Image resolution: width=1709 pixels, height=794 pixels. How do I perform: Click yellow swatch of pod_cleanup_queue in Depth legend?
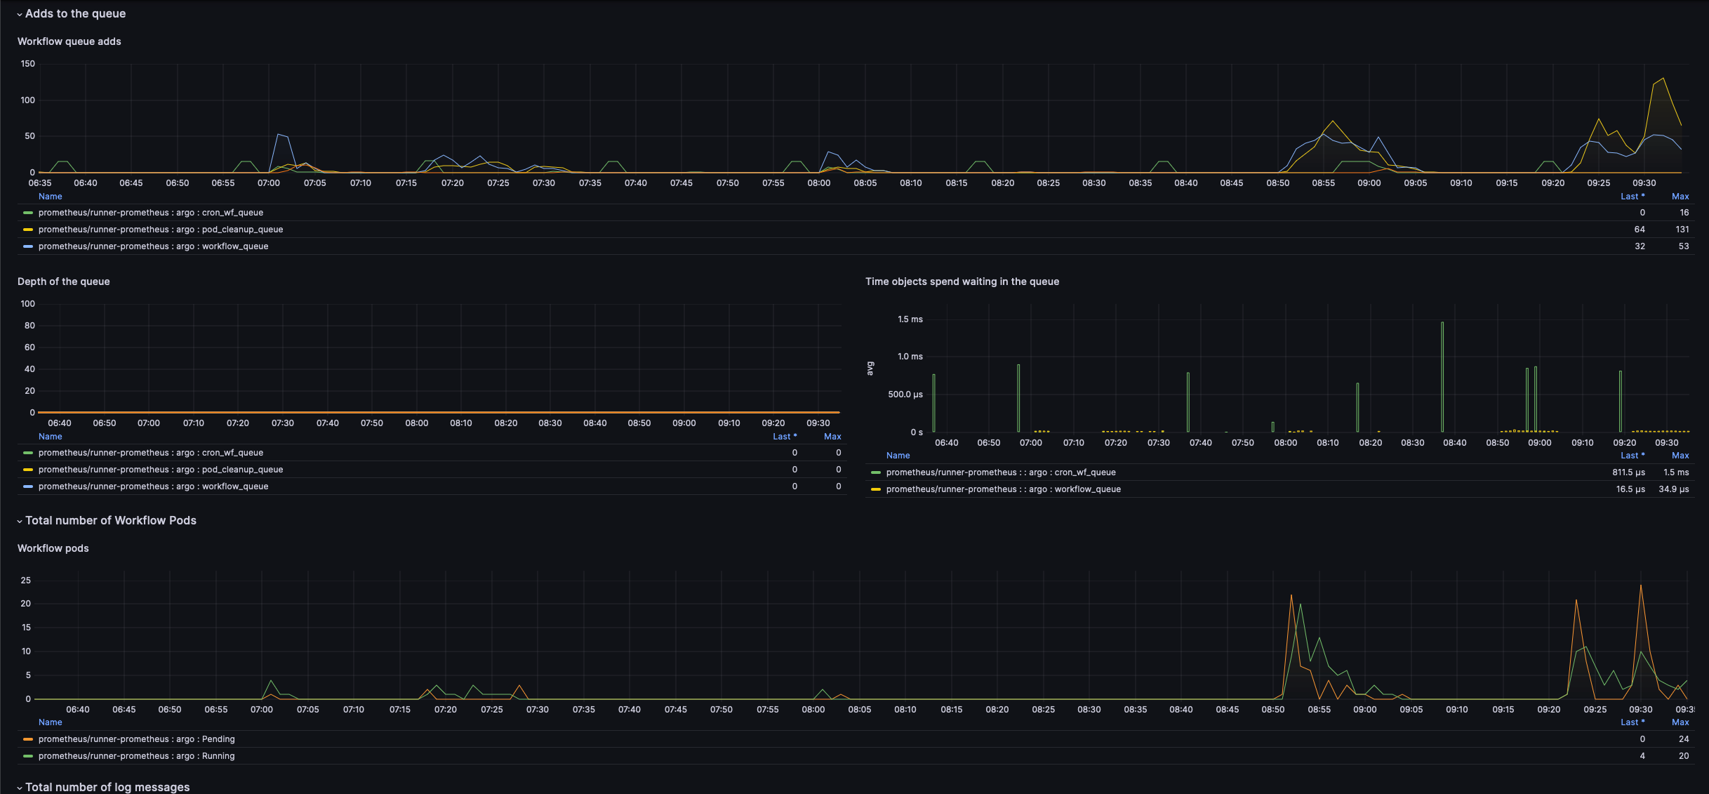coord(28,470)
